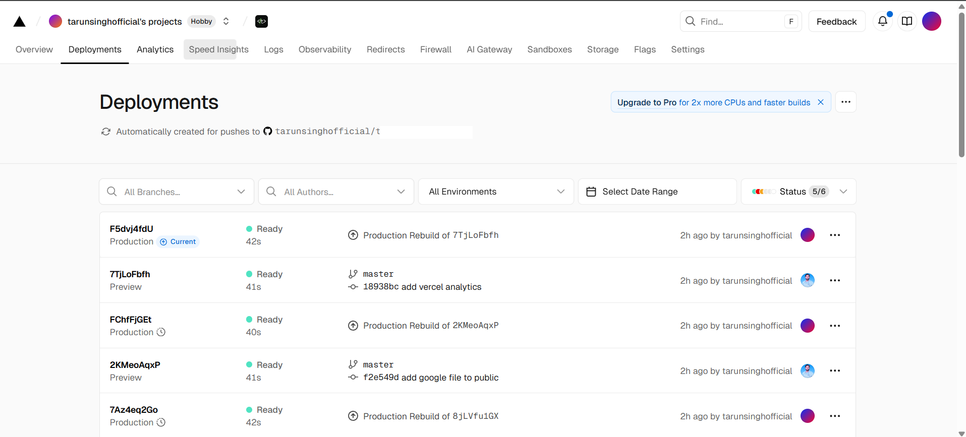Click master branch on 2KMeoAqxP row

pyautogui.click(x=378, y=365)
